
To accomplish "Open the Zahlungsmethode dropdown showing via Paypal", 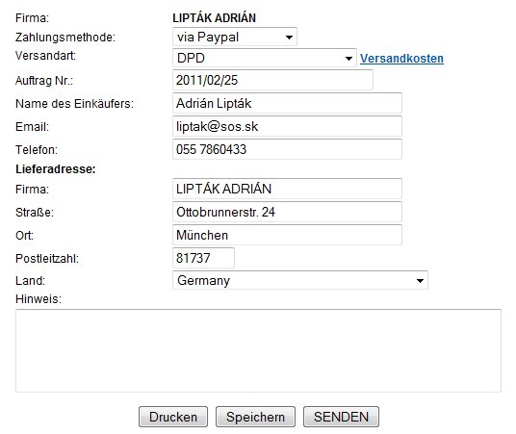I will (235, 37).
